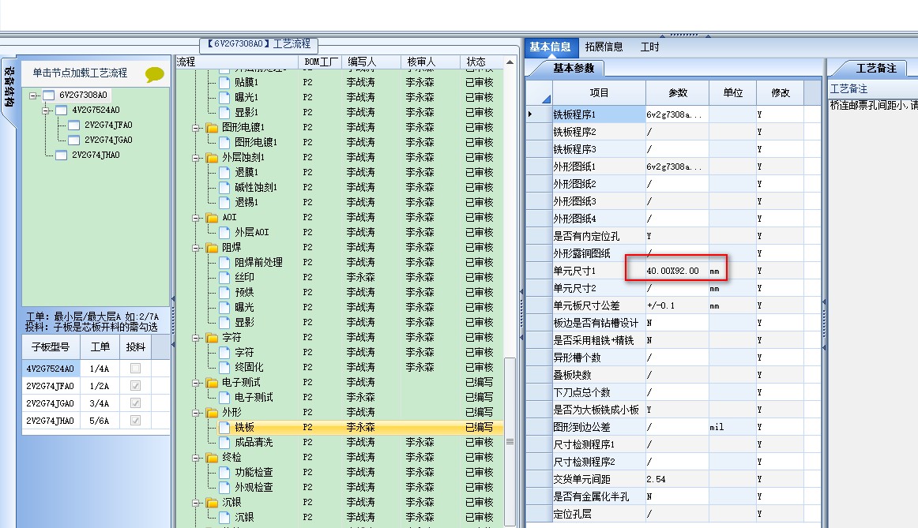This screenshot has height=528, width=918.
Task: Click the 阻焊前处理 document icon
Action: (224, 263)
